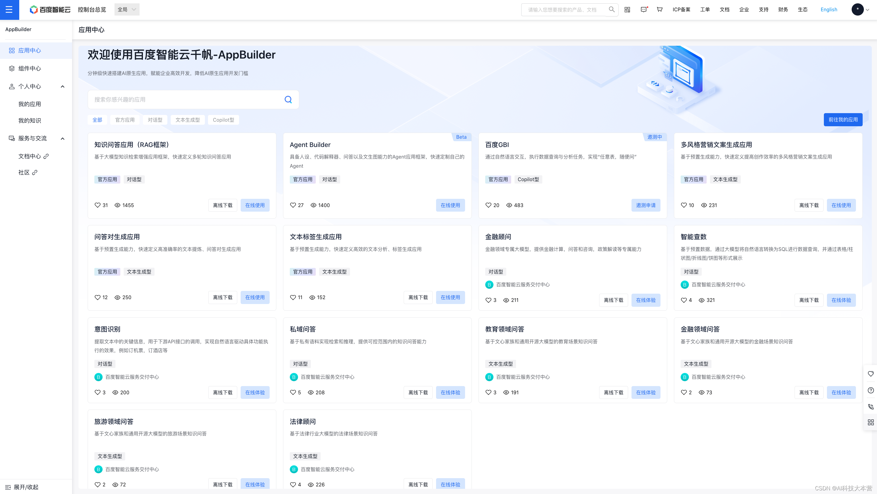Like the 知识问答应用 card via heart icon

(x=97, y=205)
